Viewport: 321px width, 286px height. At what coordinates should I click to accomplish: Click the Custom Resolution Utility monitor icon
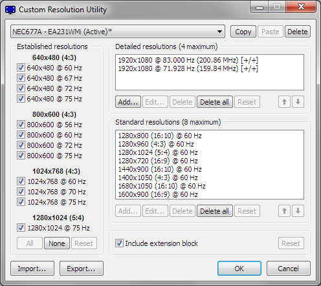tap(10, 10)
